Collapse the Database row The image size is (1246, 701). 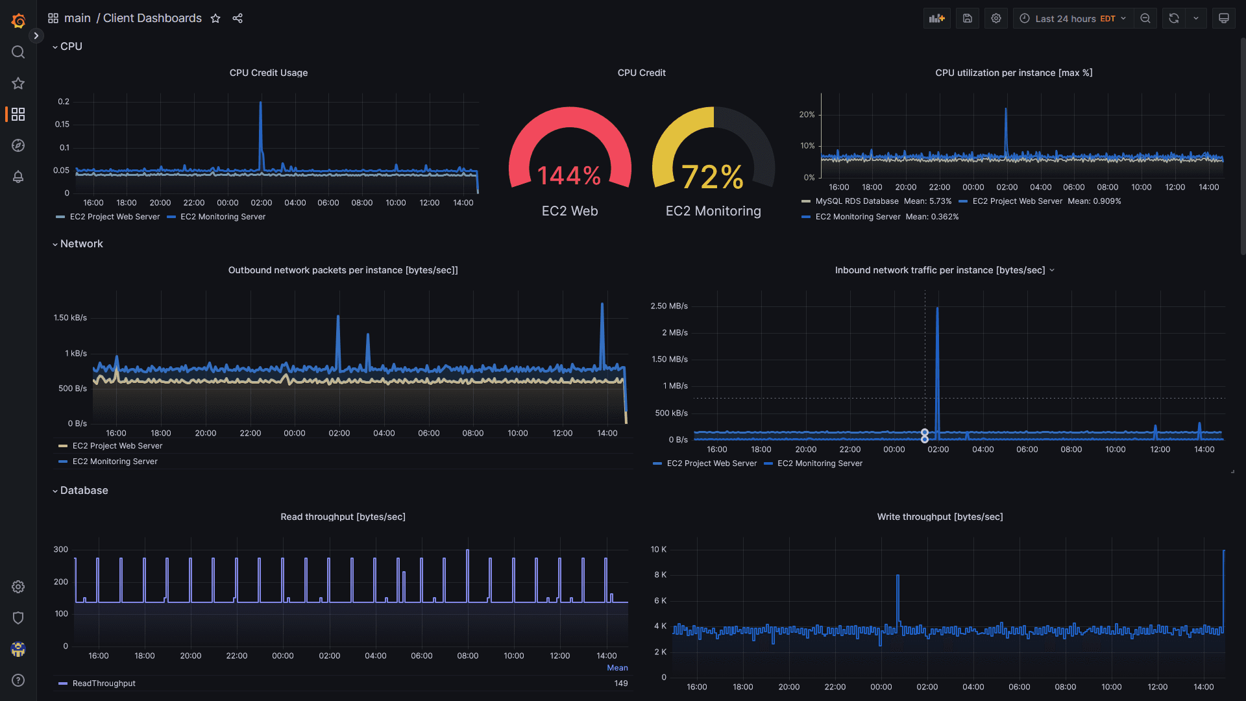80,491
